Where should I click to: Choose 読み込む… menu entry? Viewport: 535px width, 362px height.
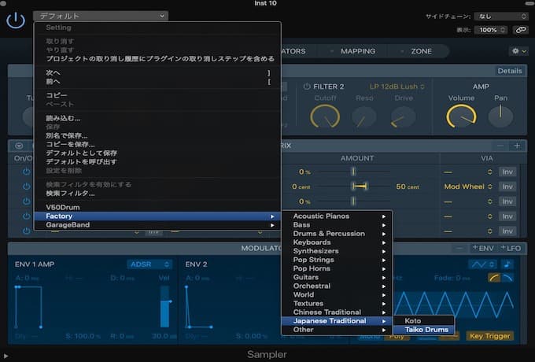pos(158,118)
